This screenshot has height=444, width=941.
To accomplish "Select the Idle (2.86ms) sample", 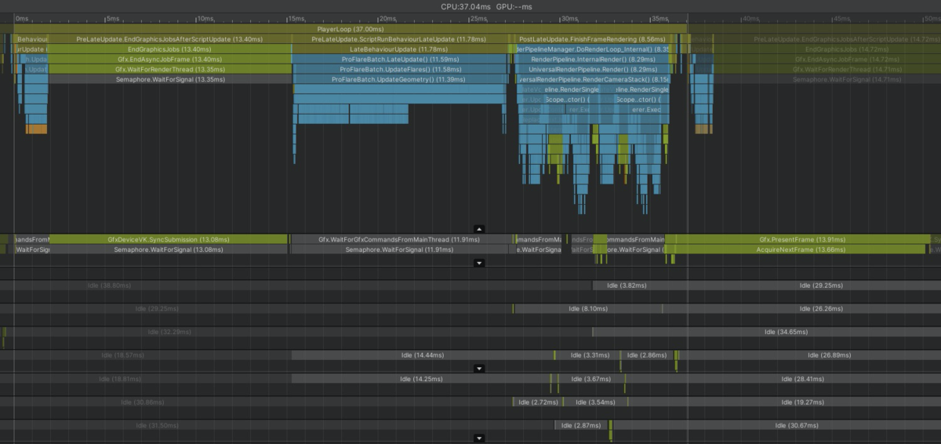I will pos(649,355).
